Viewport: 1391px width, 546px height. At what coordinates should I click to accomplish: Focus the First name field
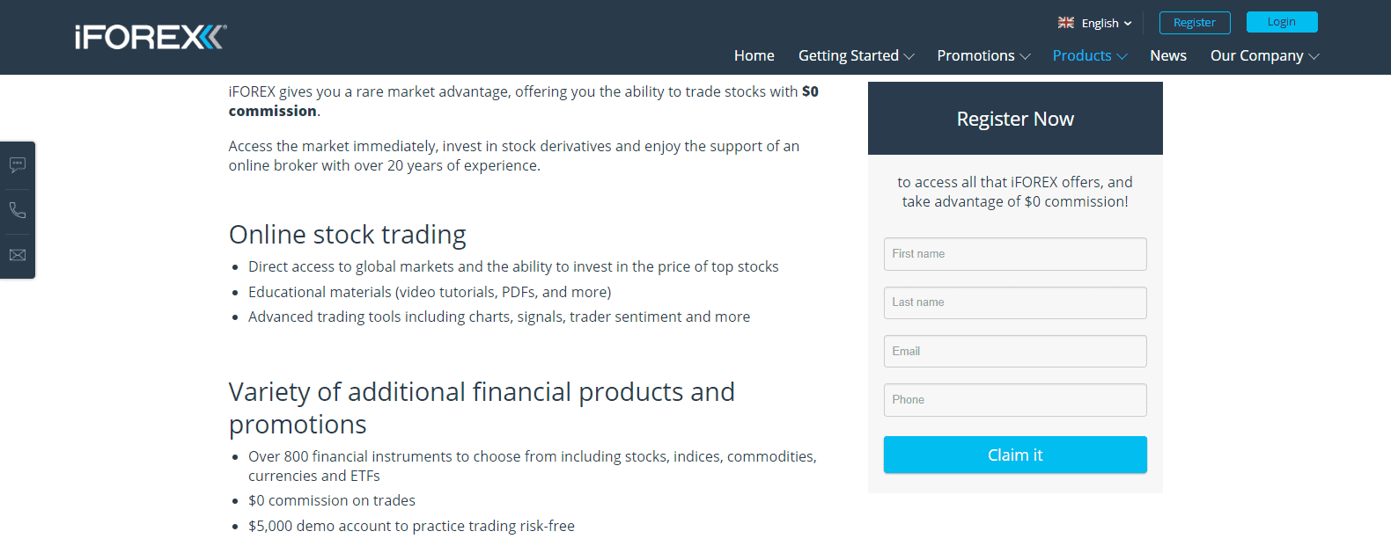click(1015, 254)
